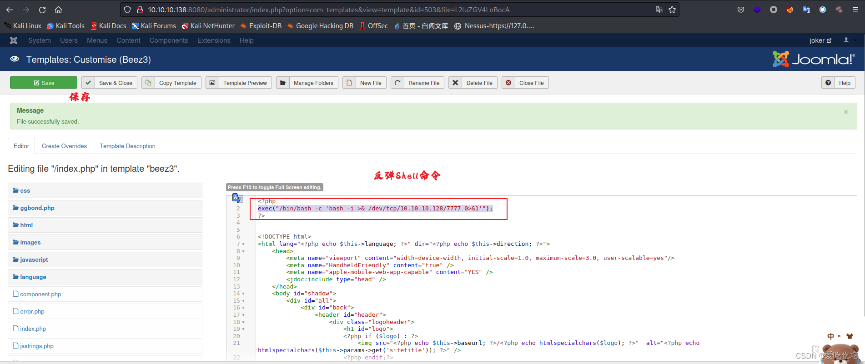Viewport: 865px width, 364px height.
Task: Click Delete File button label
Action: [479, 83]
